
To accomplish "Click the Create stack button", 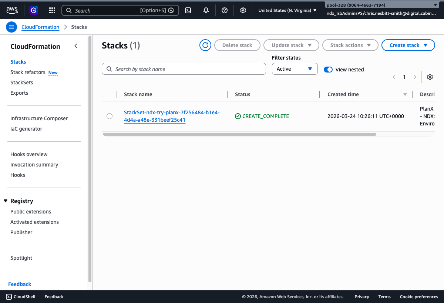I will [408, 45].
